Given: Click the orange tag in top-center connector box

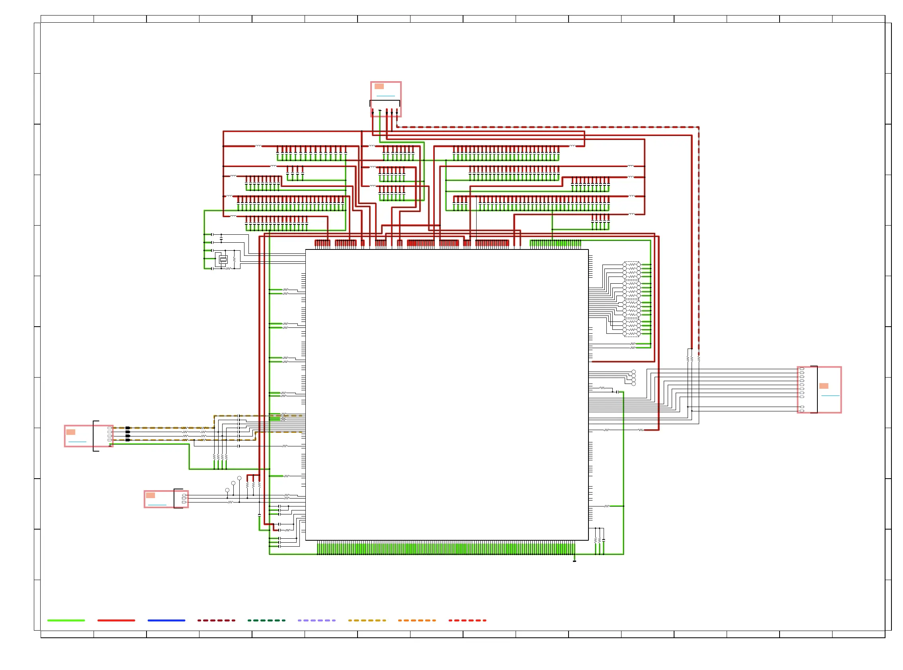Looking at the screenshot, I should coord(379,86).
